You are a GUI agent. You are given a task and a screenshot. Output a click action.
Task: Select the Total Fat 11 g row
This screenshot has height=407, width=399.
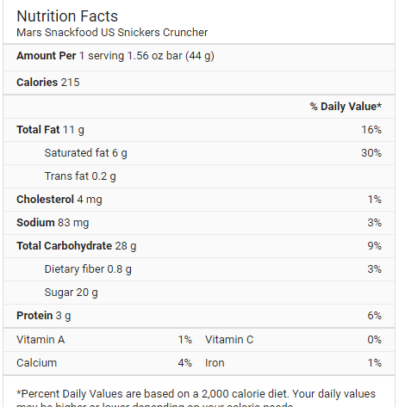click(199, 130)
